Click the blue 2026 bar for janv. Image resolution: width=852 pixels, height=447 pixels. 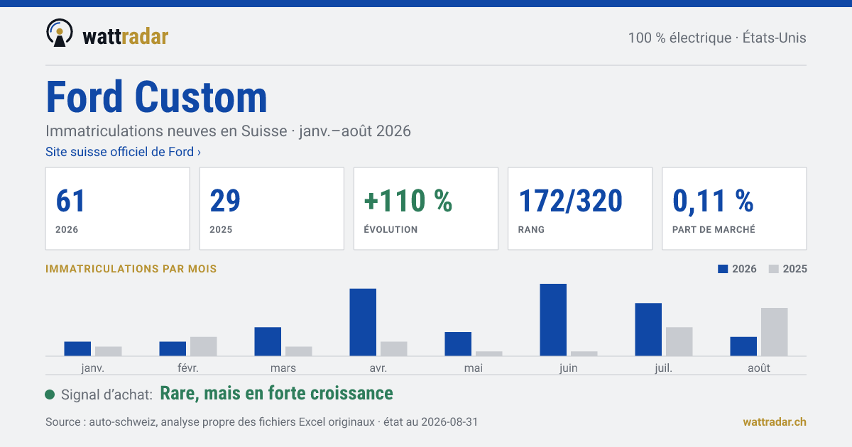pos(77,348)
